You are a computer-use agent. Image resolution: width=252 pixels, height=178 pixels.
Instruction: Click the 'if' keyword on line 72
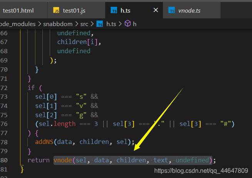[31, 88]
